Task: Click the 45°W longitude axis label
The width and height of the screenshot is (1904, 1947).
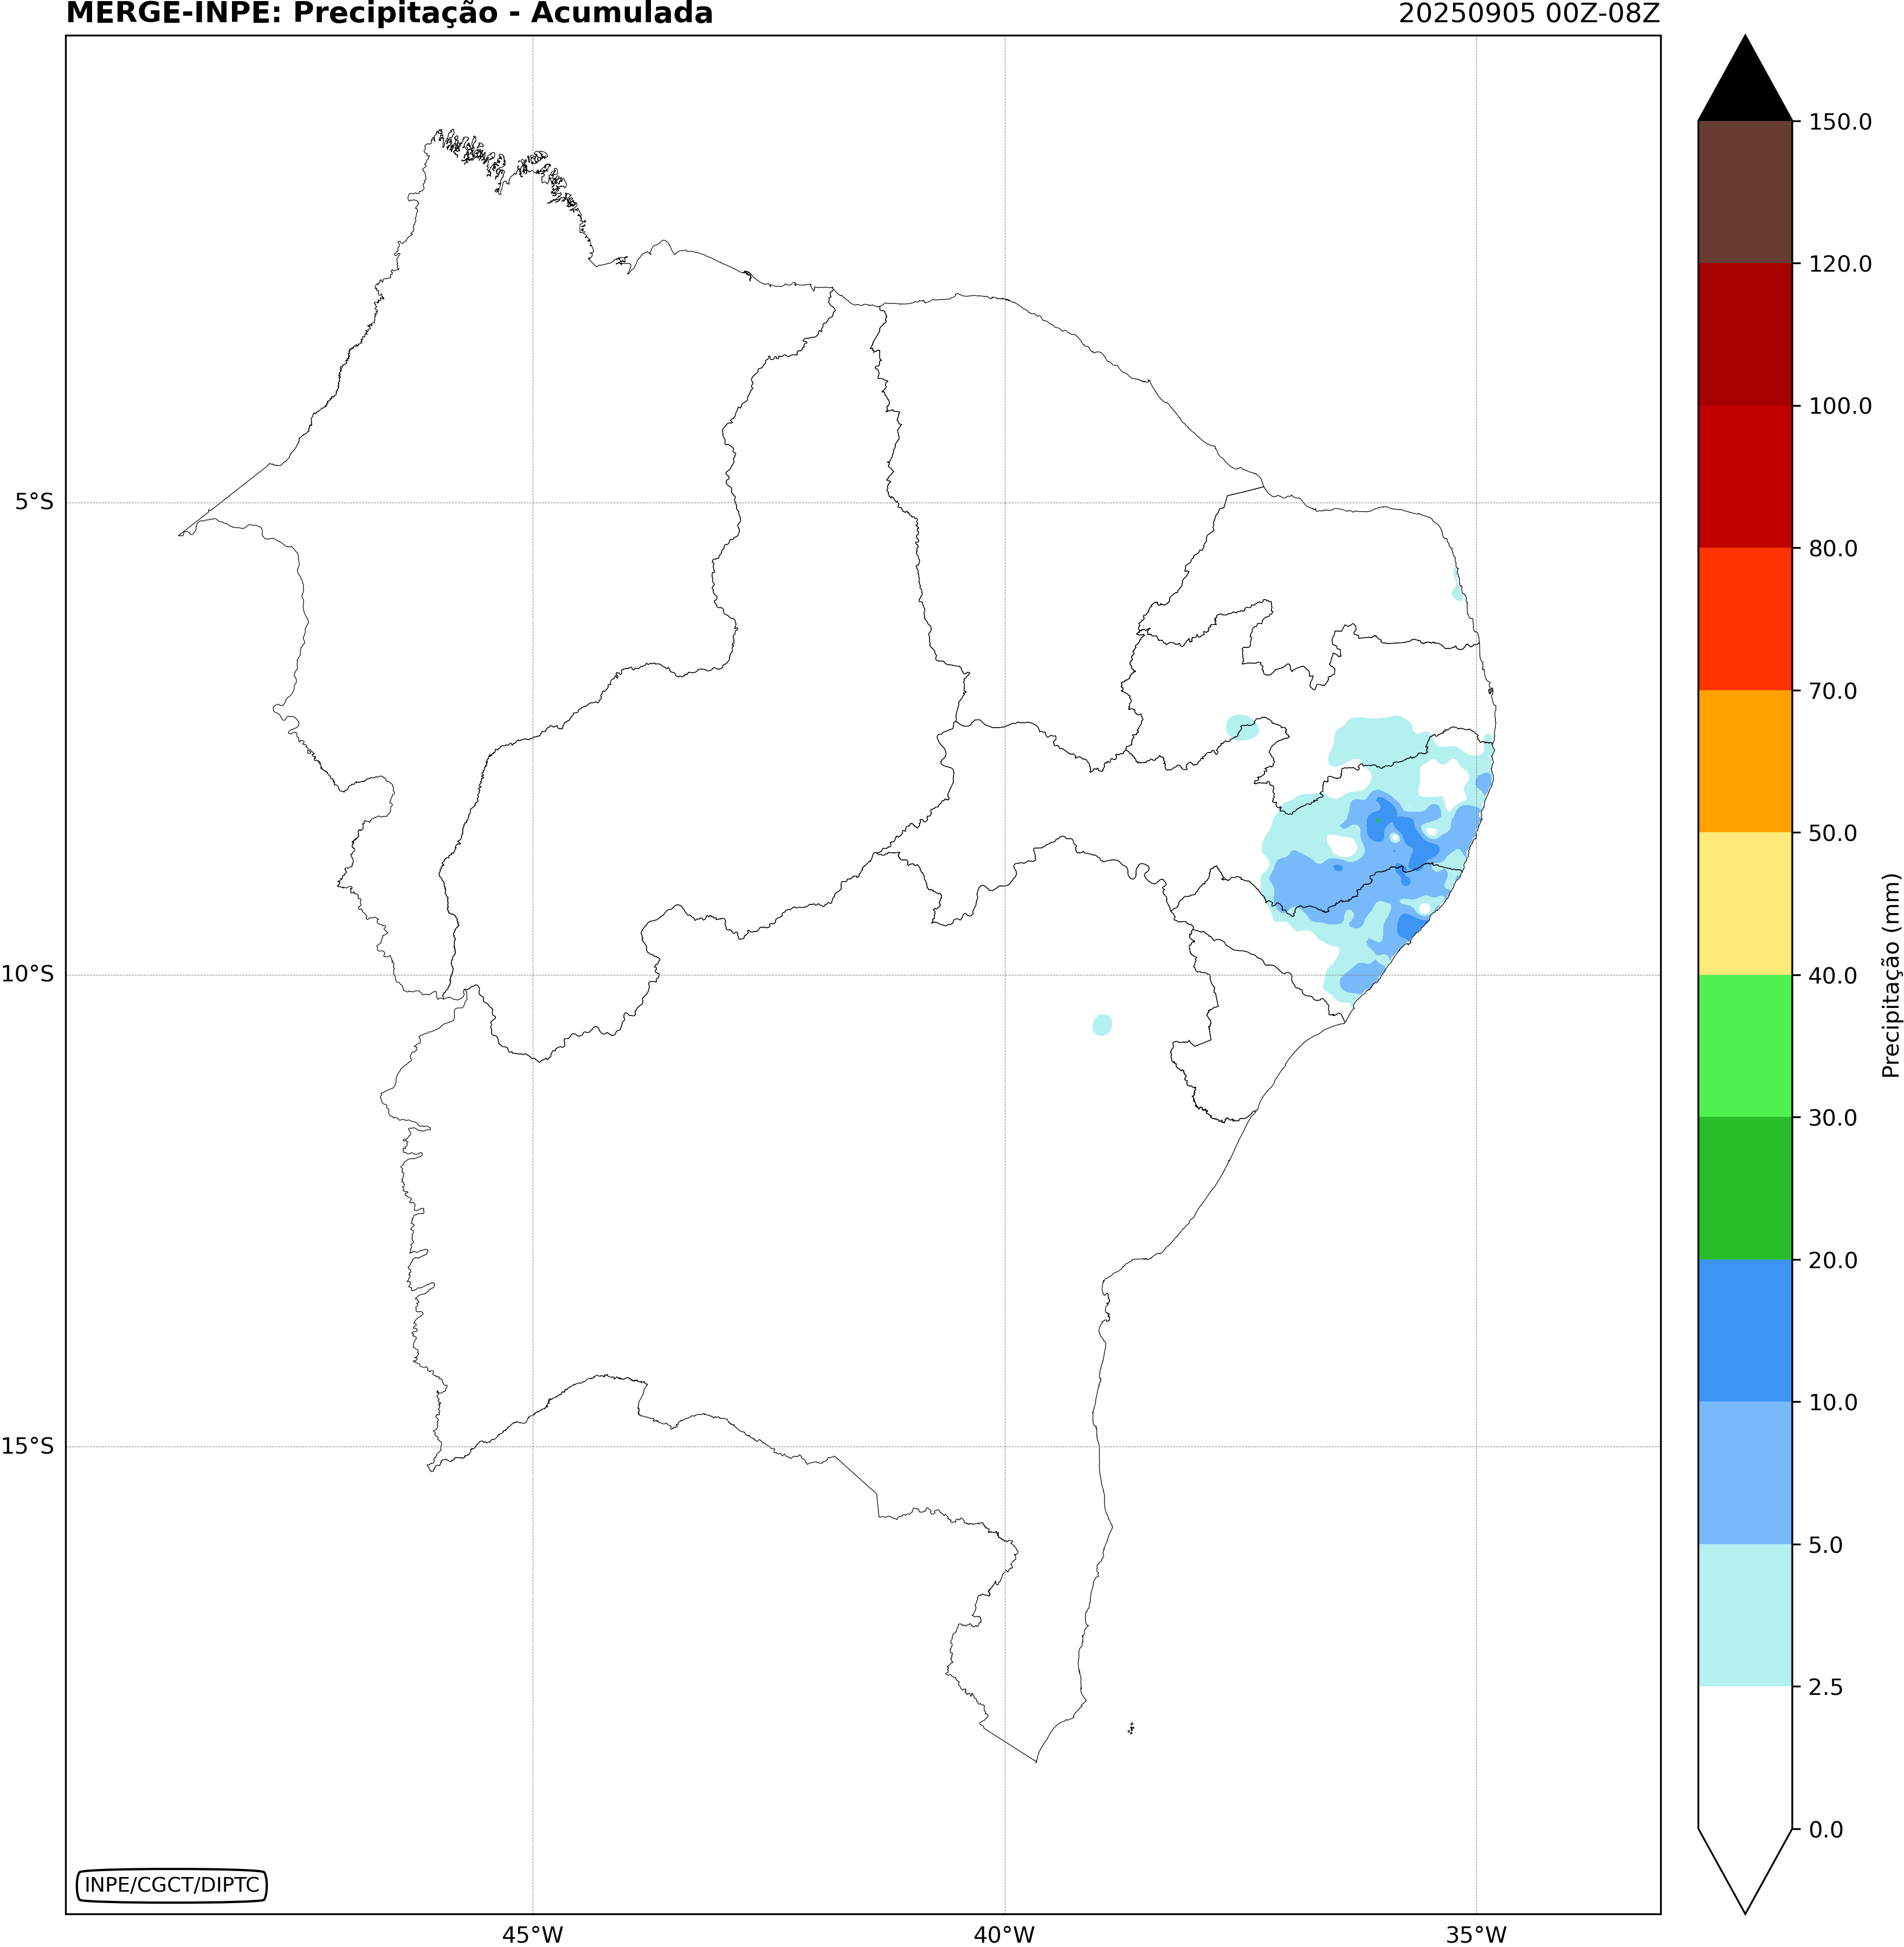Action: pyautogui.click(x=532, y=1934)
